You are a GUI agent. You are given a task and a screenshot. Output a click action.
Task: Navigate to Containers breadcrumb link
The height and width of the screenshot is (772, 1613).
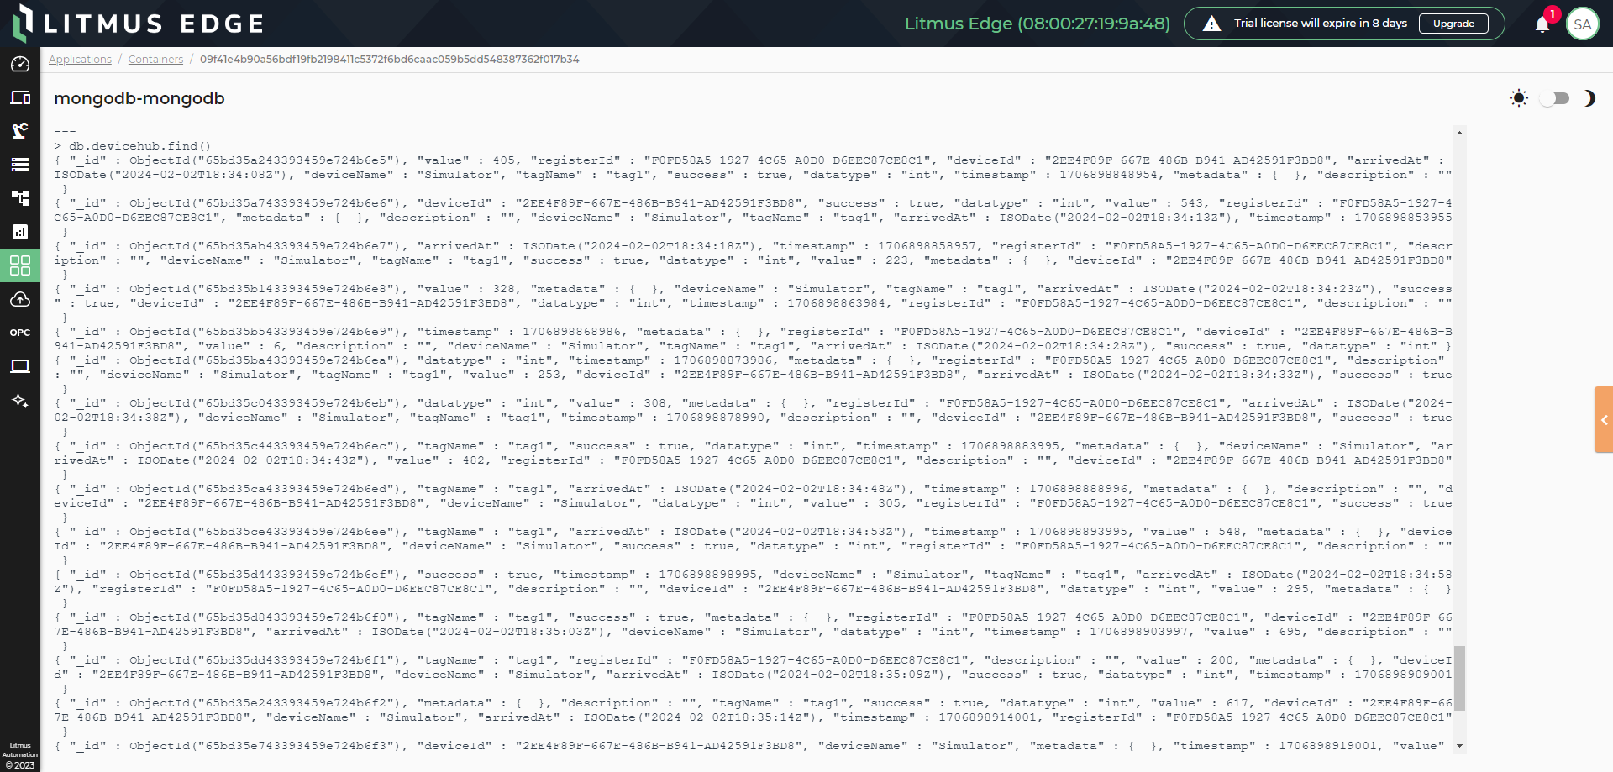155,59
